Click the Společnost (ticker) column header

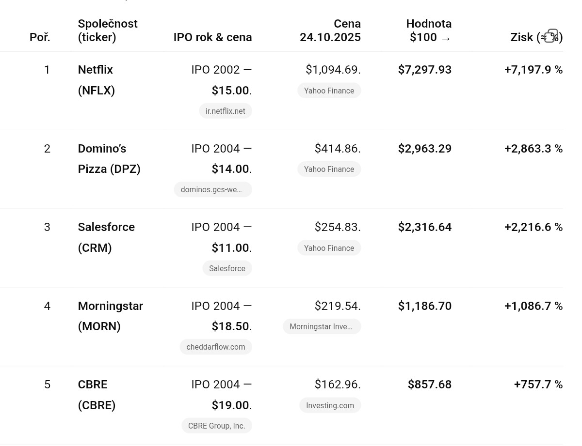pos(108,31)
